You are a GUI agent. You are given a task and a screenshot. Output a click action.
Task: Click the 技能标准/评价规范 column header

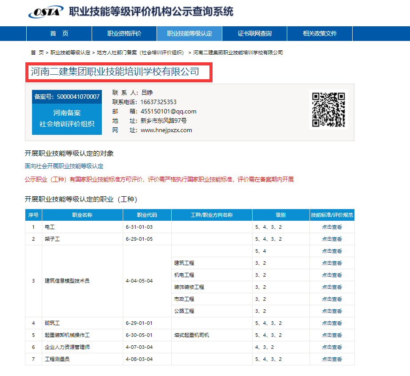coord(332,215)
